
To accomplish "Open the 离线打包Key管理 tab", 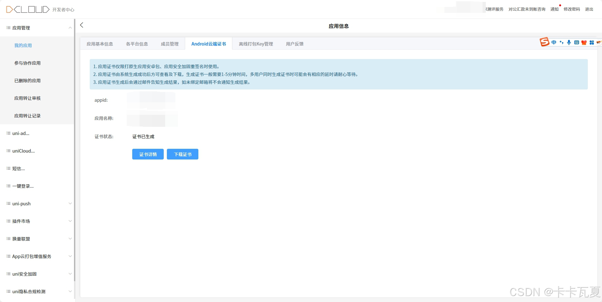I will pyautogui.click(x=256, y=44).
